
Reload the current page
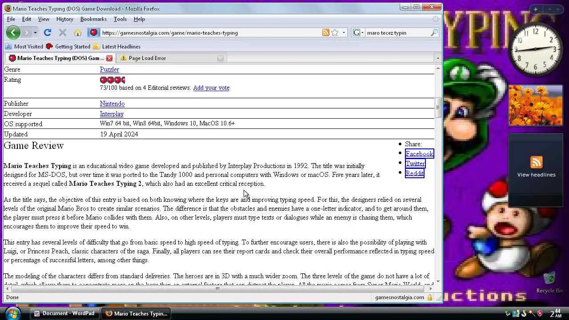pos(48,32)
